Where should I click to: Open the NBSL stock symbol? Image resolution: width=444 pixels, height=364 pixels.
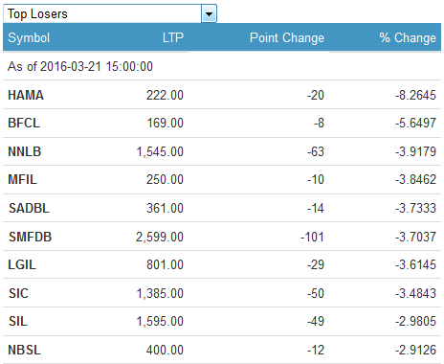(x=25, y=350)
